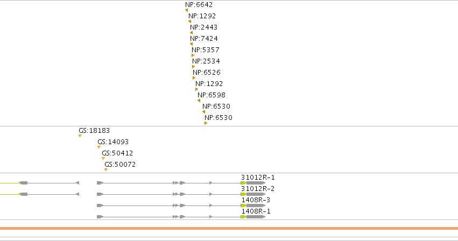Screen dimensions: 458x241
Task: Select the last NP:6530 label in the track
Action: coord(219,118)
